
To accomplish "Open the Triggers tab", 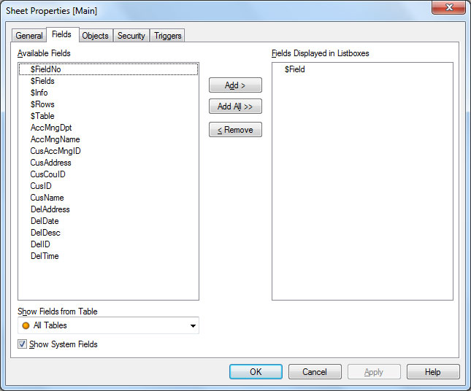I will tap(168, 36).
